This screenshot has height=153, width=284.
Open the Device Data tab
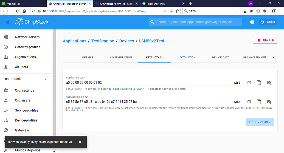pyautogui.click(x=221, y=58)
